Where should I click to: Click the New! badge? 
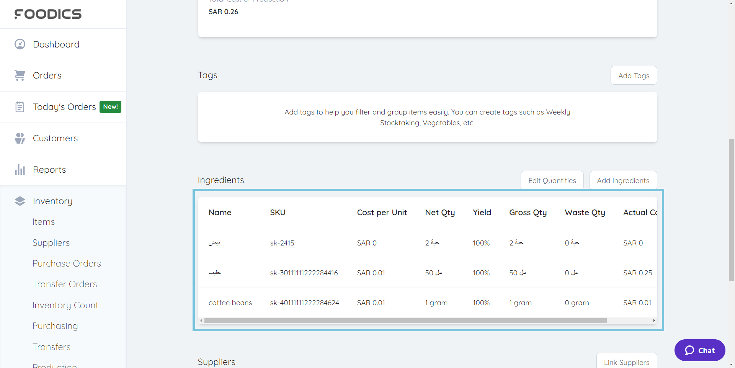111,107
